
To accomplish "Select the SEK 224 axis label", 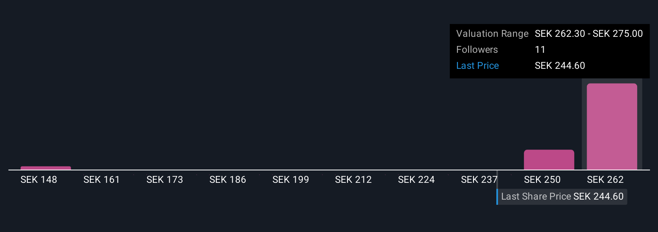I will 416,180.
